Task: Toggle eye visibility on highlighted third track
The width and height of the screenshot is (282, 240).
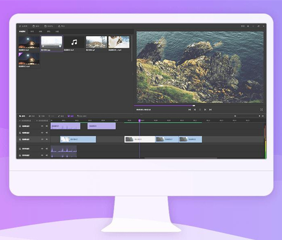Action: (x=42, y=139)
